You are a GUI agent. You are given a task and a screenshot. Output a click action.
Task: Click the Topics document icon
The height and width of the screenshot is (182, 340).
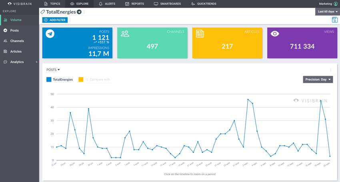point(46,4)
